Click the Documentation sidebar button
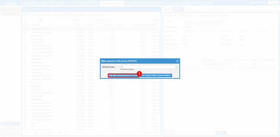This screenshot has height=137, width=280. [10, 134]
